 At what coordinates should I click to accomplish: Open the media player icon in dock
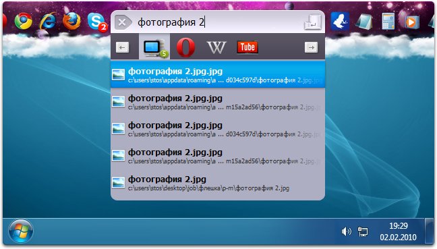point(411,22)
